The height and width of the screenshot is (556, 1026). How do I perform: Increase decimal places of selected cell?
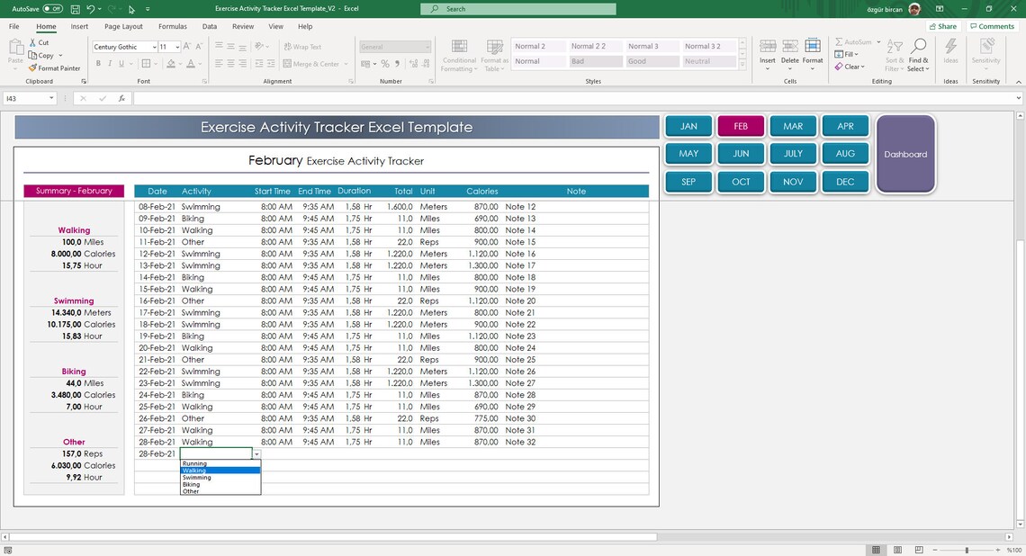(411, 64)
